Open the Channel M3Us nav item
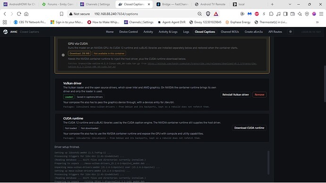This screenshot has height=183, width=326. (230, 32)
